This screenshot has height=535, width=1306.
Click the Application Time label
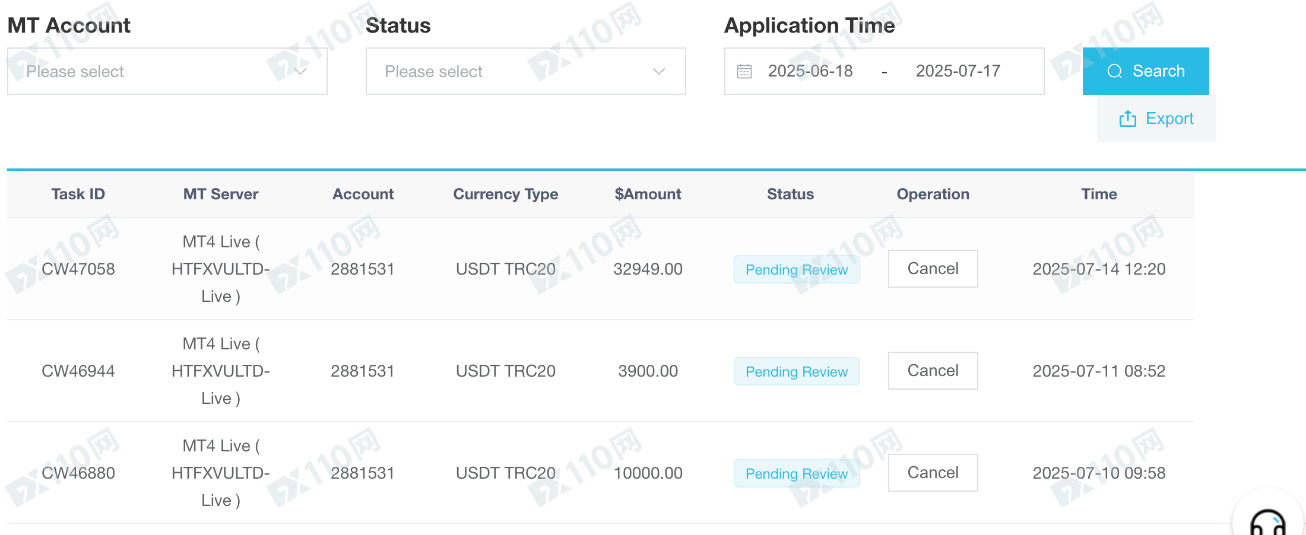click(809, 26)
